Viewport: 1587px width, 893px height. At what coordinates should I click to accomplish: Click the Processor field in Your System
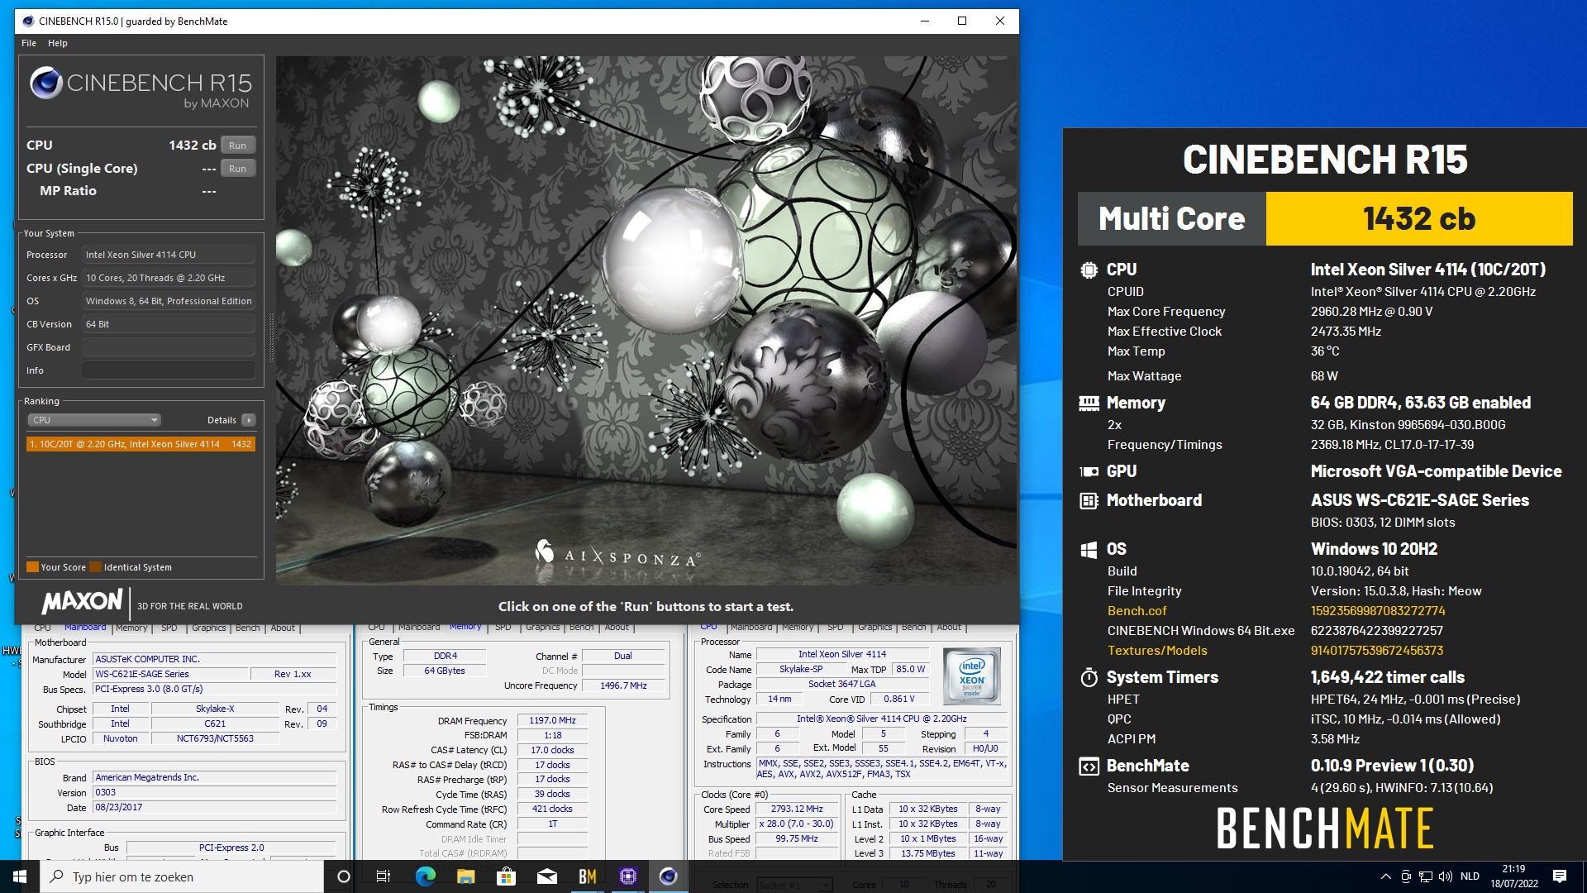coord(168,255)
